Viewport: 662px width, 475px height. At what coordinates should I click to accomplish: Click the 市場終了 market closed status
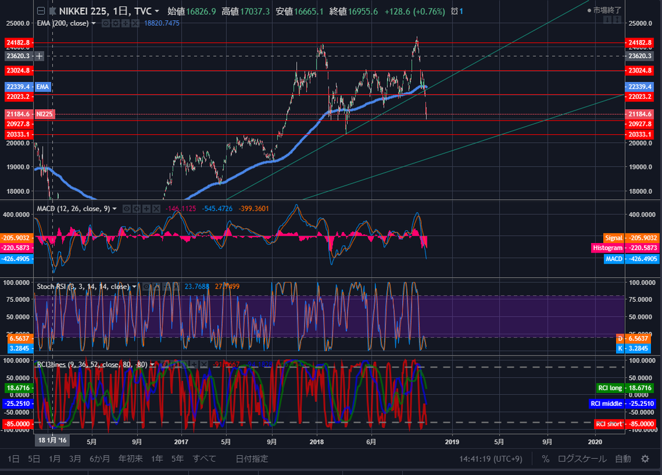click(604, 10)
